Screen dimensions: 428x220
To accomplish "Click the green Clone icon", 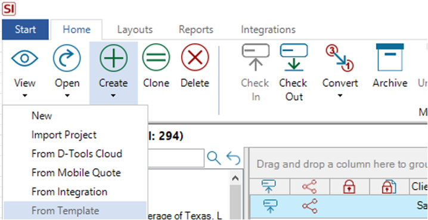I will pos(156,58).
